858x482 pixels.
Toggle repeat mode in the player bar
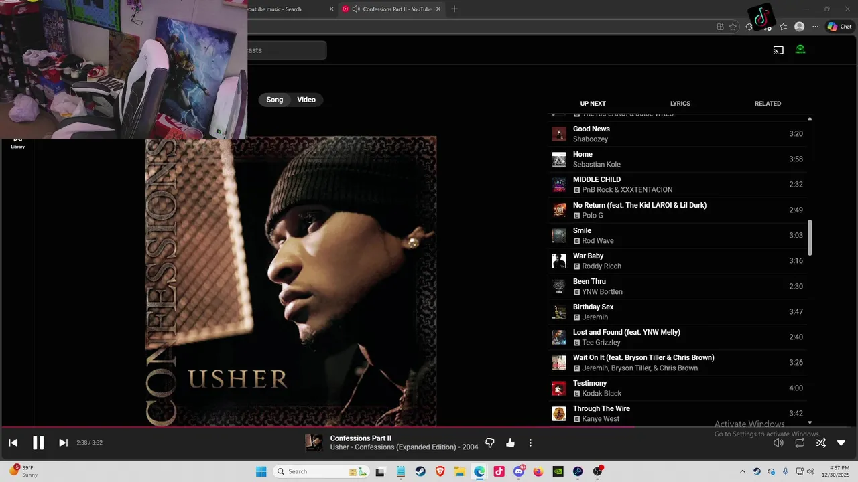pyautogui.click(x=800, y=443)
